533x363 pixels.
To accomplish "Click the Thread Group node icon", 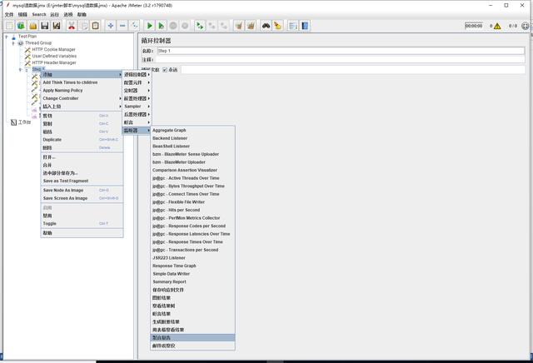I will 22,42.
